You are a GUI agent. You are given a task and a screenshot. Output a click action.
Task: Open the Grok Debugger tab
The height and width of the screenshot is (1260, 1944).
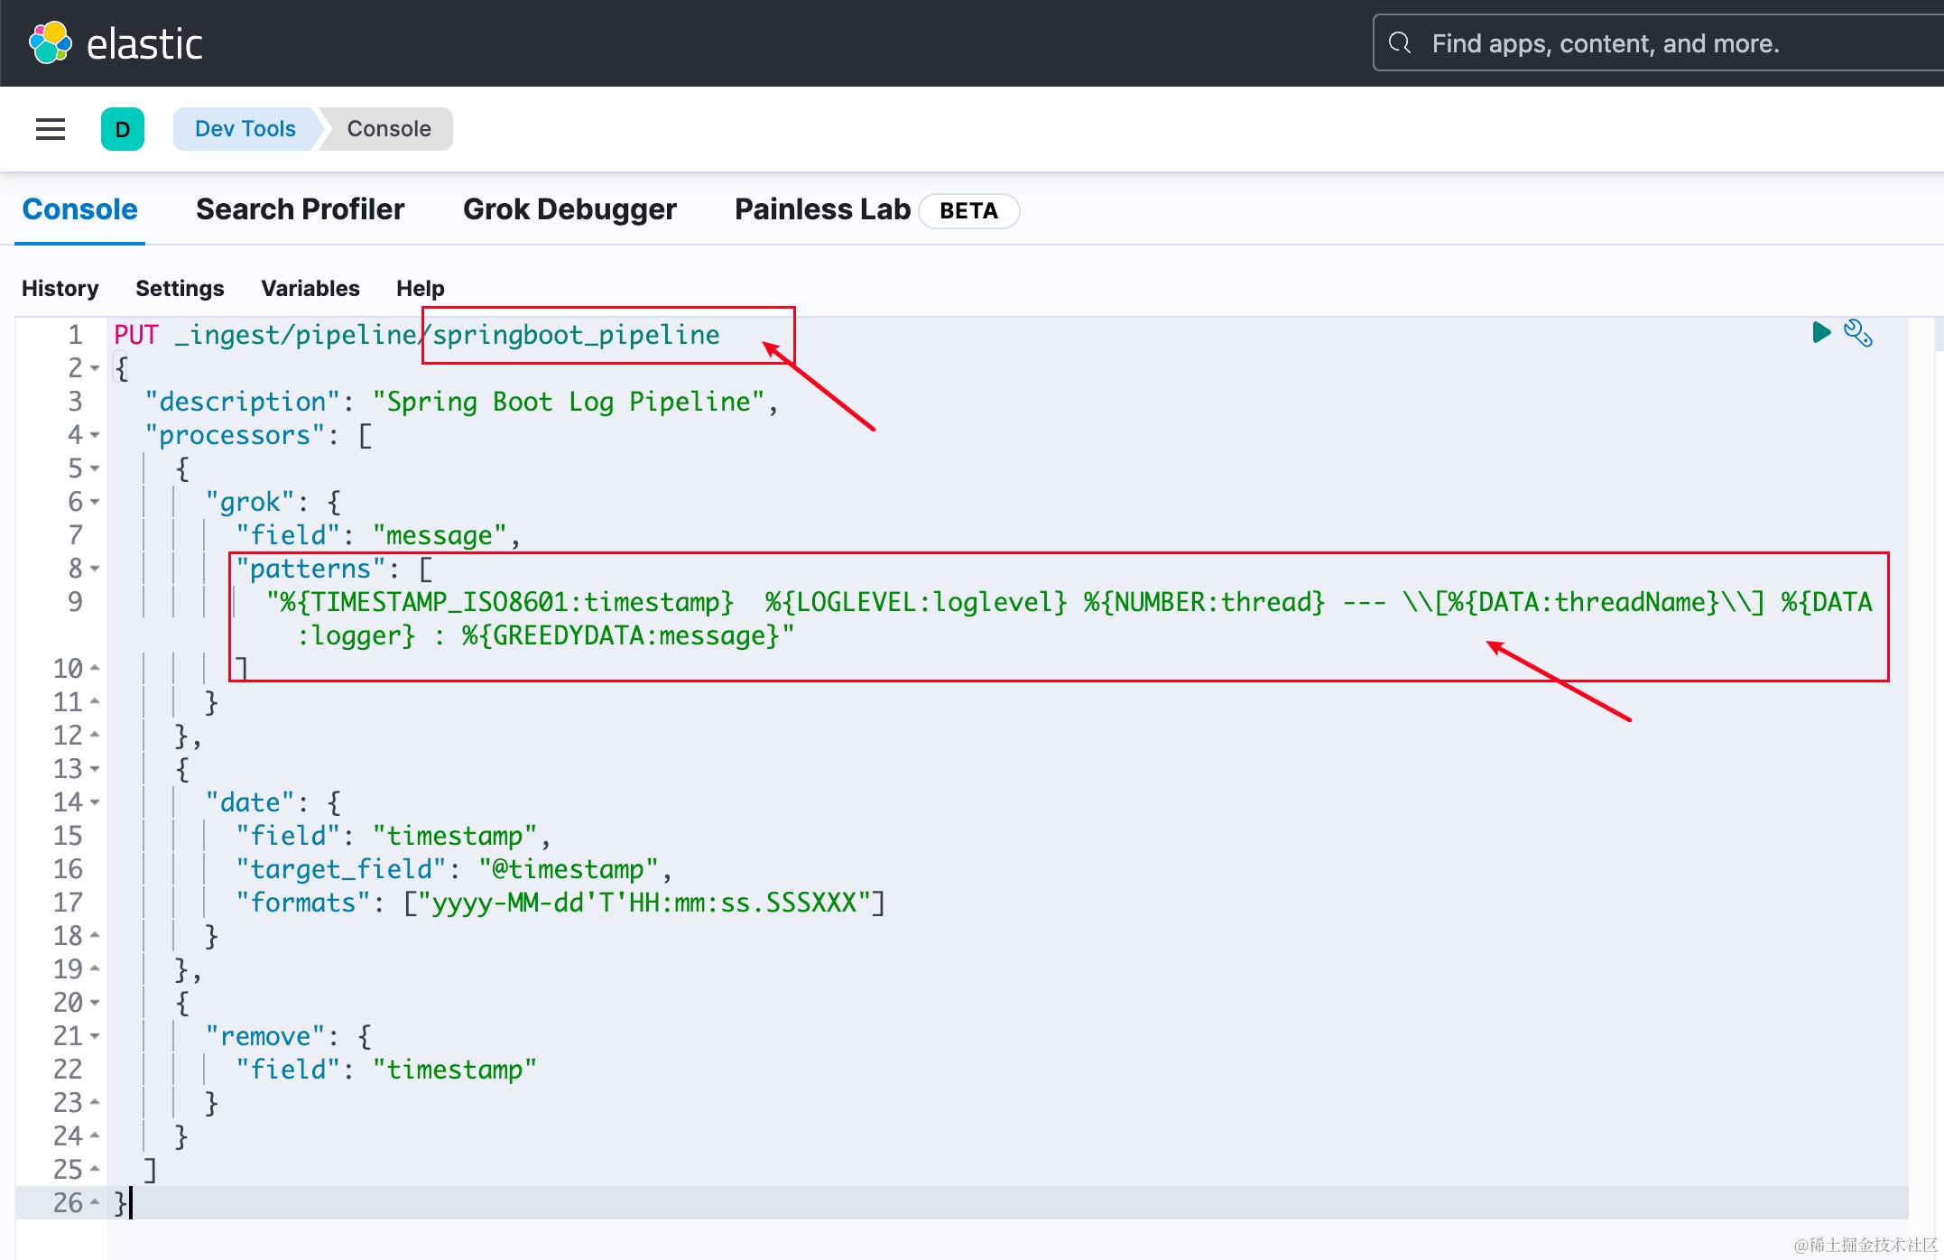[x=569, y=209]
